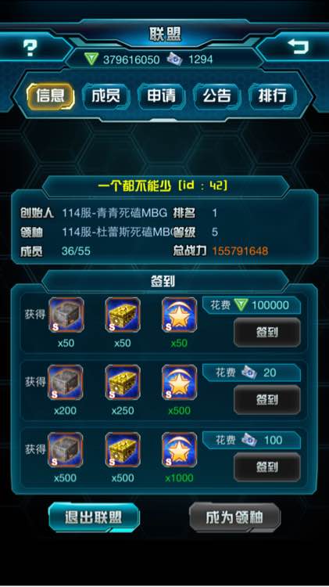Viewport: 329px width, 587px height.
Task: Select the gray chest reward x50
Action: [66, 315]
